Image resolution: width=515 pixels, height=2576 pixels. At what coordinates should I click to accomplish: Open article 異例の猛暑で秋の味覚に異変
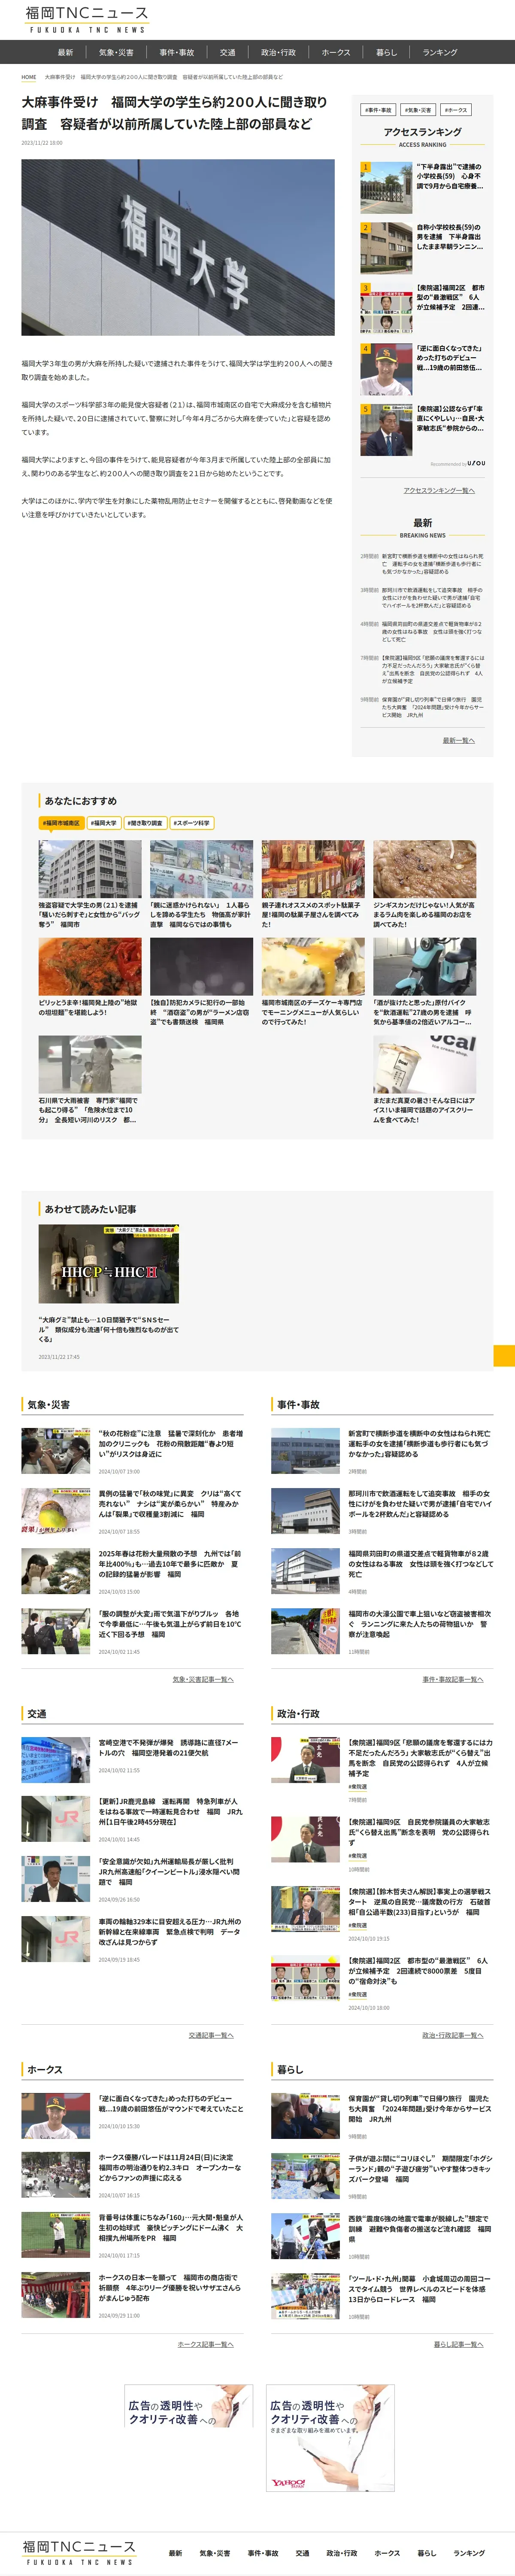point(170,1503)
